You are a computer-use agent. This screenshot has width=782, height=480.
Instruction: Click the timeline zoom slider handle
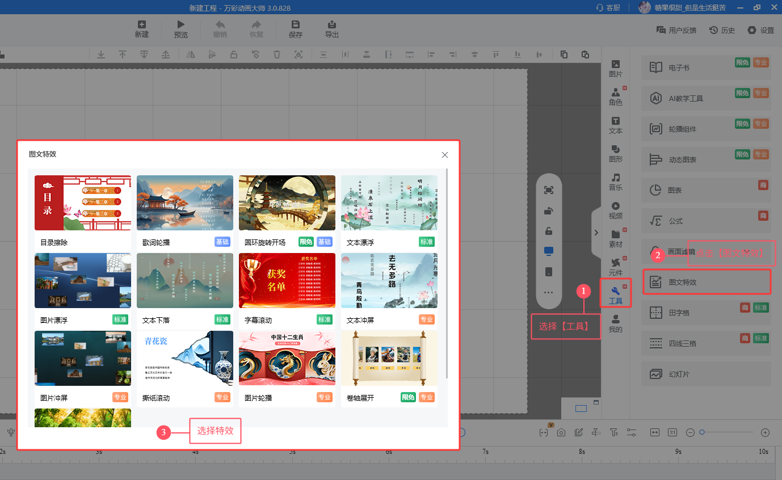point(702,432)
